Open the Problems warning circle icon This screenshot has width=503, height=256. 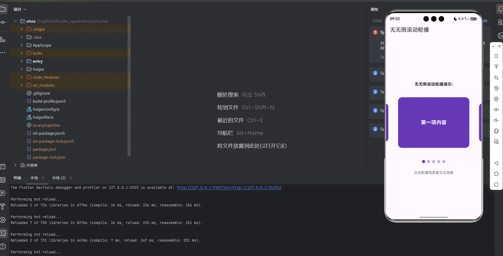point(3,246)
